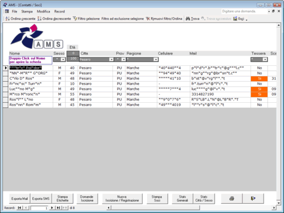Click the exit door icon button
This screenshot has height=213, width=284.
[x=253, y=198]
